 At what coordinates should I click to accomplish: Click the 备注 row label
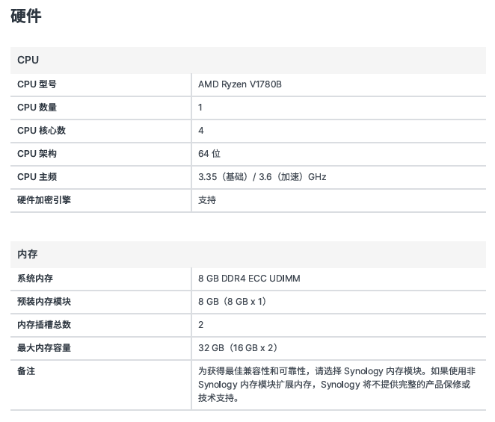coord(26,371)
